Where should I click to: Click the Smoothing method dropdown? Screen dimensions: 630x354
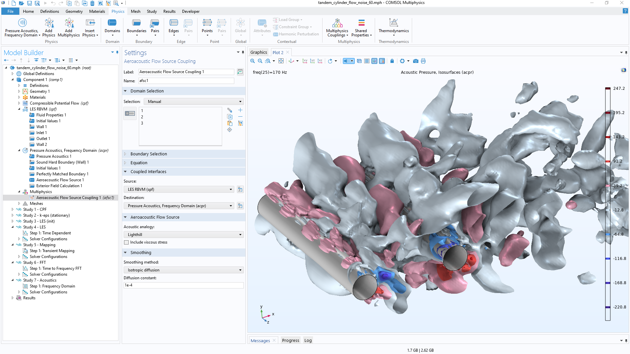coord(183,270)
